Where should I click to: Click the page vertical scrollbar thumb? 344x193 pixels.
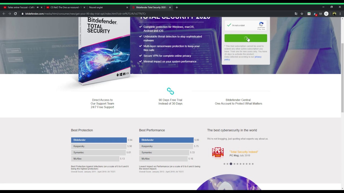pyautogui.click(x=342, y=78)
